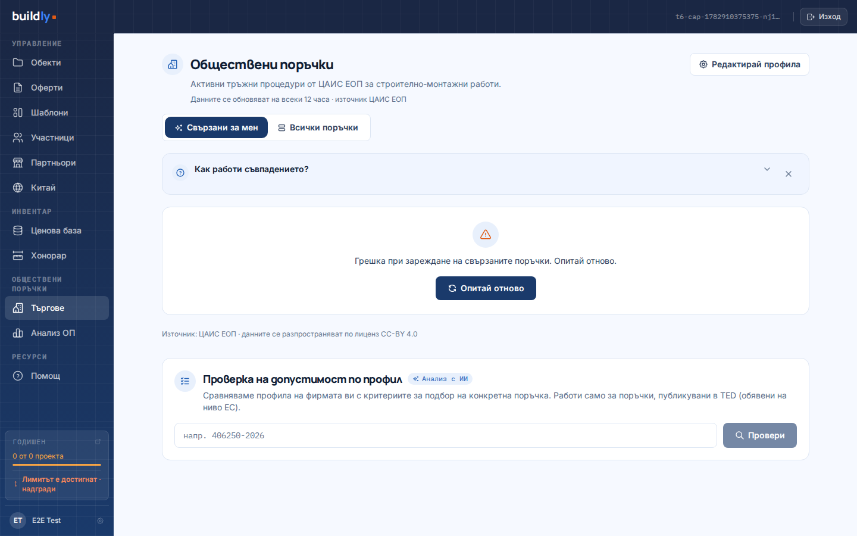Click Опитай отново retry button
Viewport: 857px width, 536px height.
(x=486, y=288)
